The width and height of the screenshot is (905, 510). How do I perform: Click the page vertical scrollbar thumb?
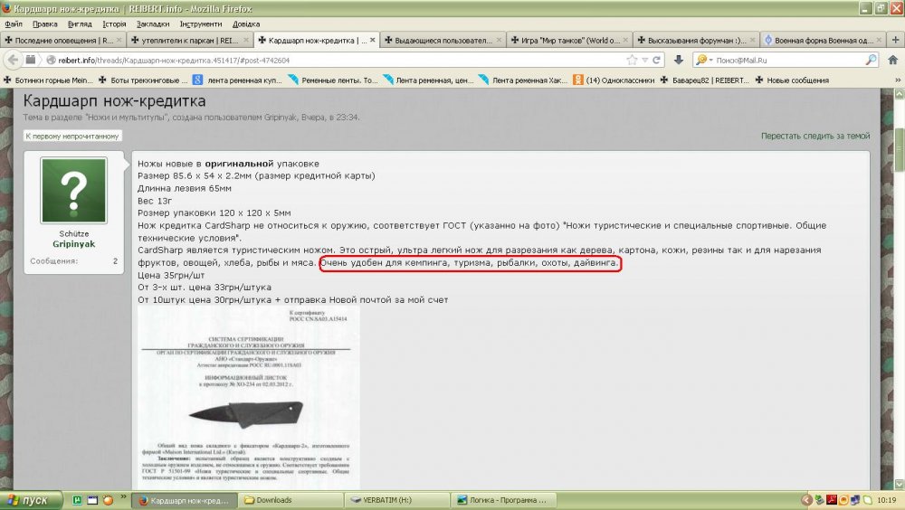pyautogui.click(x=899, y=149)
